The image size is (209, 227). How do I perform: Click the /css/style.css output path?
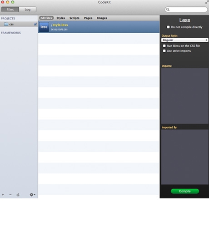[59, 30]
